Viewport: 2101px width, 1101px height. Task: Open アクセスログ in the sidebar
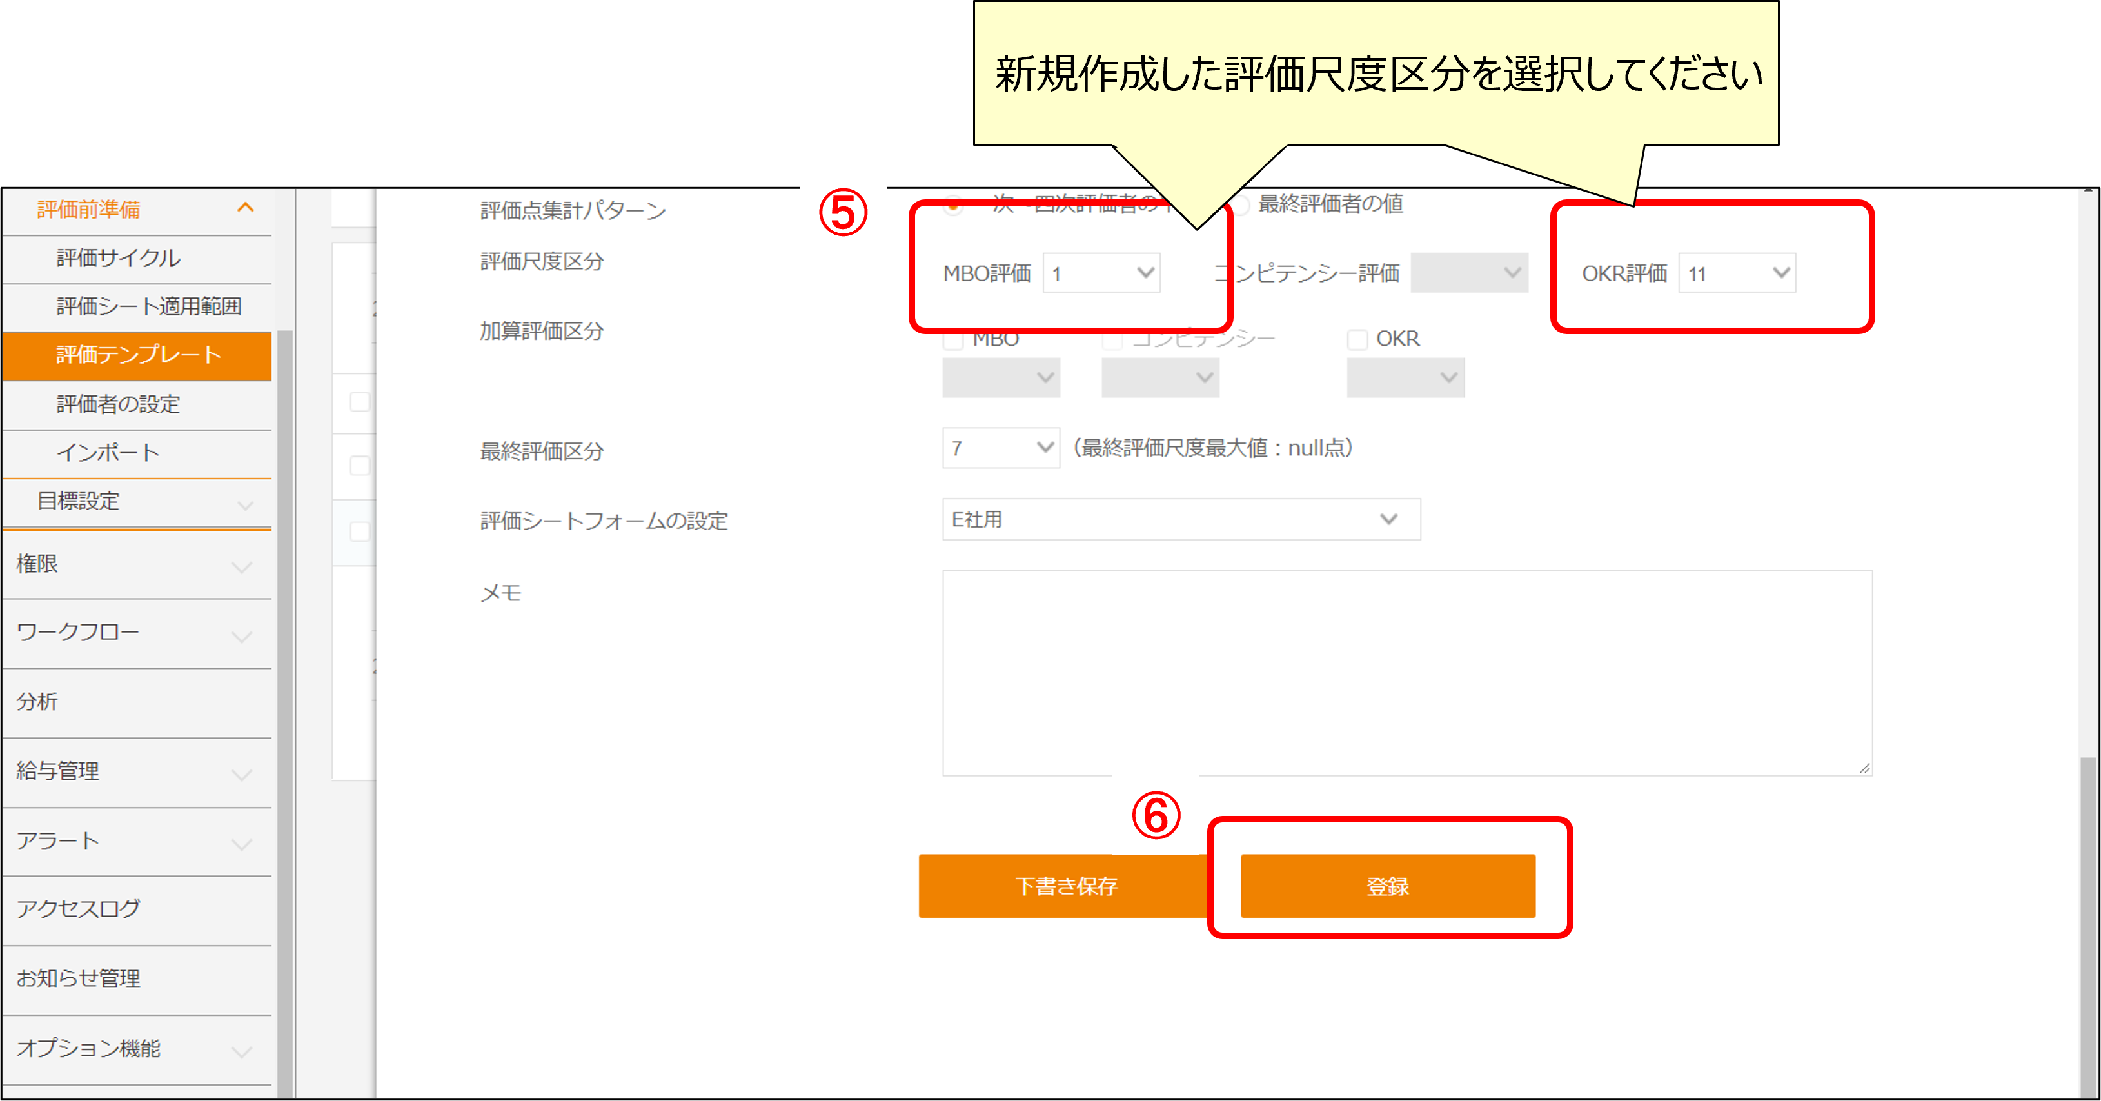[x=137, y=910]
